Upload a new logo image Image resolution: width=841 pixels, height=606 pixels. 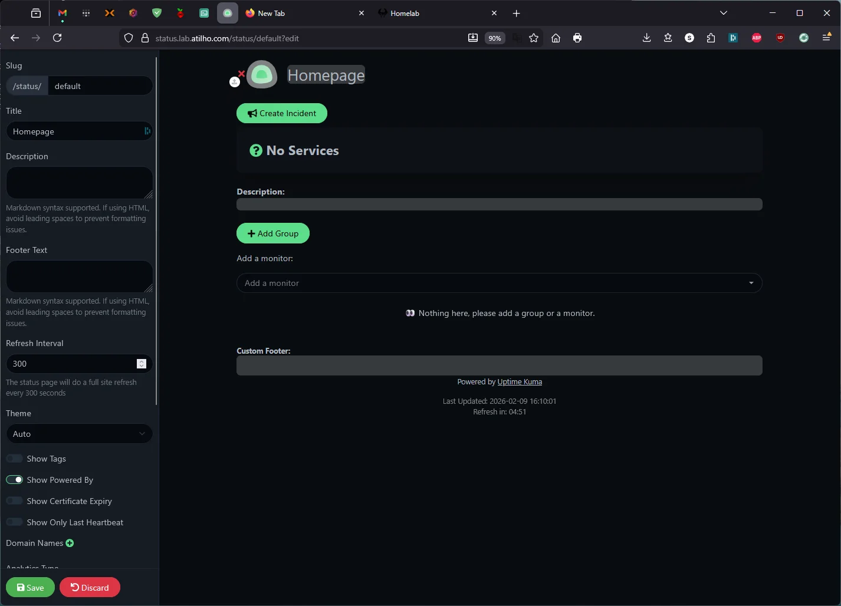click(x=235, y=82)
